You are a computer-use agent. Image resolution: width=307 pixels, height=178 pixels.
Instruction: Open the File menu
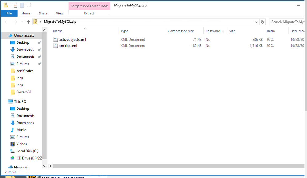pos(9,13)
